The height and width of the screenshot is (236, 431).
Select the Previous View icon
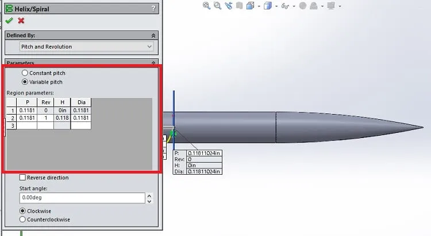228,6
